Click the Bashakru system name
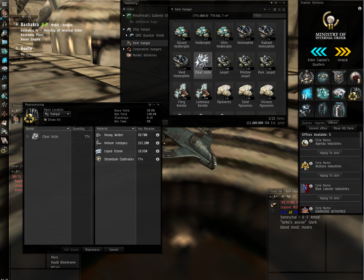The image size is (364, 280). (x=30, y=25)
